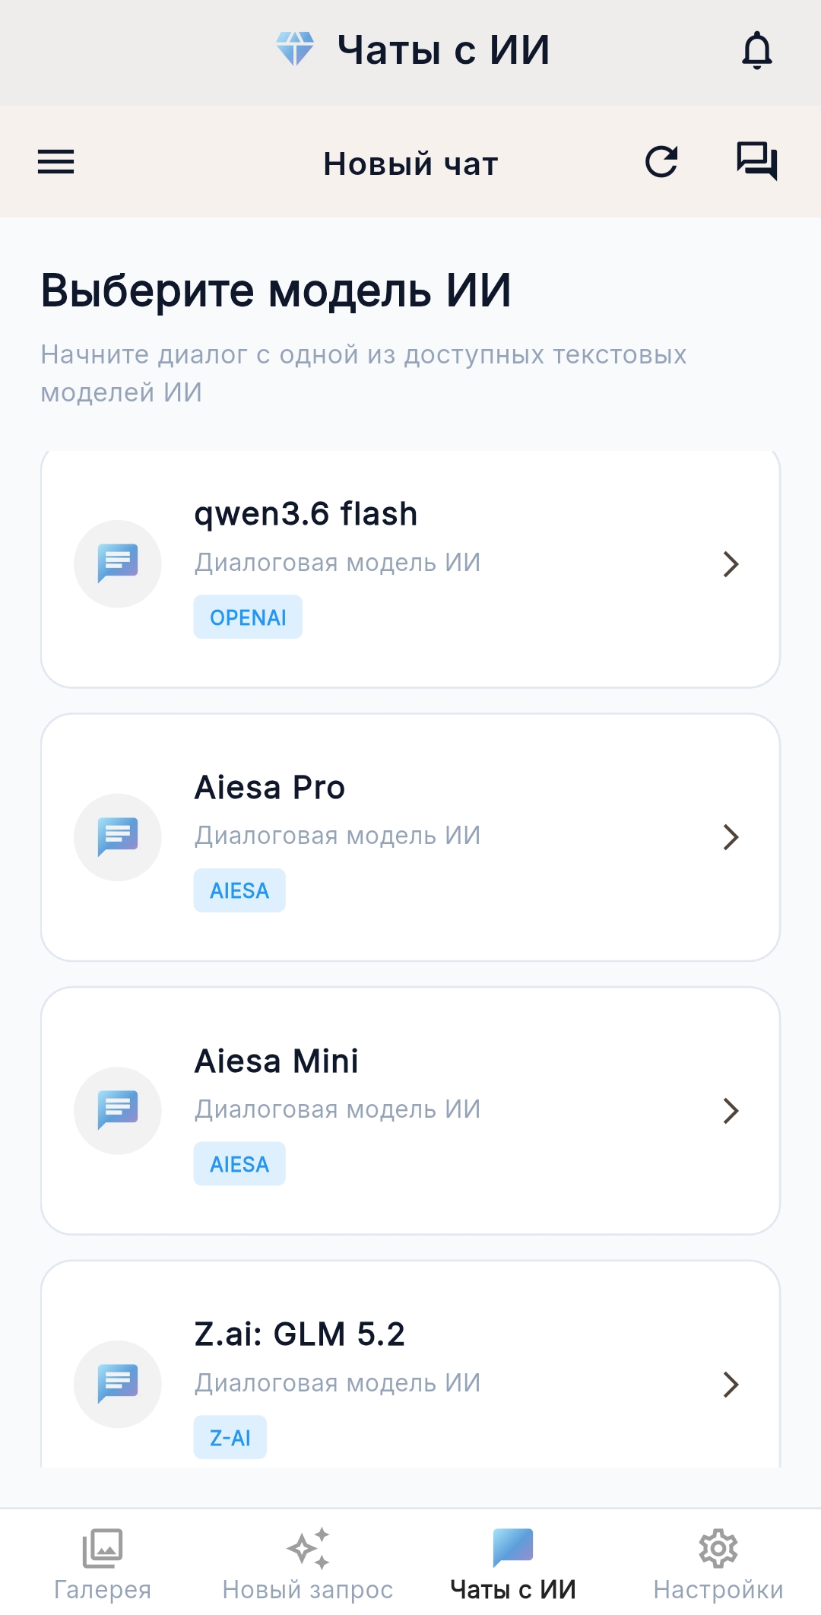Open Aiesa Pro via right chevron
Screen dimensions: 821x1615
coord(731,837)
